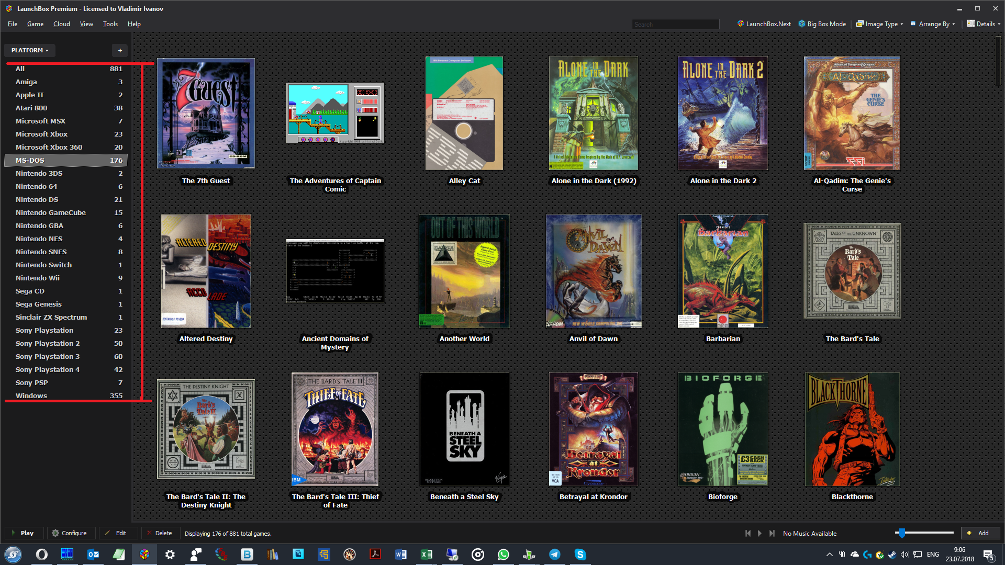Open Outlook from the taskbar

click(93, 555)
